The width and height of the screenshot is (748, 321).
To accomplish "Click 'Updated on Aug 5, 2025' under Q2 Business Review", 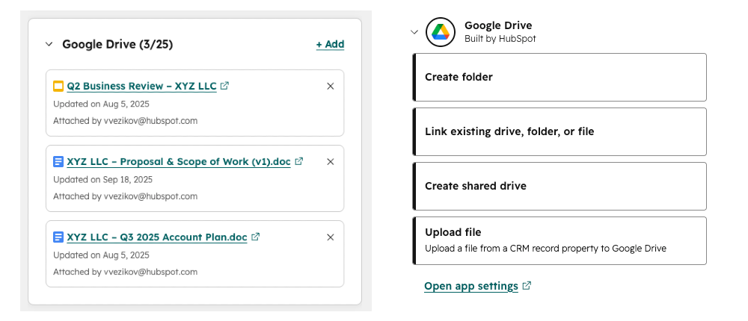I will click(101, 104).
